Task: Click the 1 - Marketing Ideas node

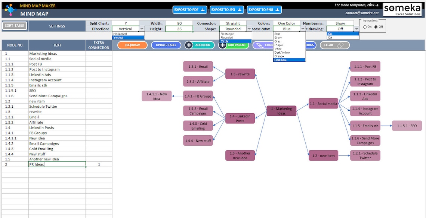Action: click(x=281, y=110)
